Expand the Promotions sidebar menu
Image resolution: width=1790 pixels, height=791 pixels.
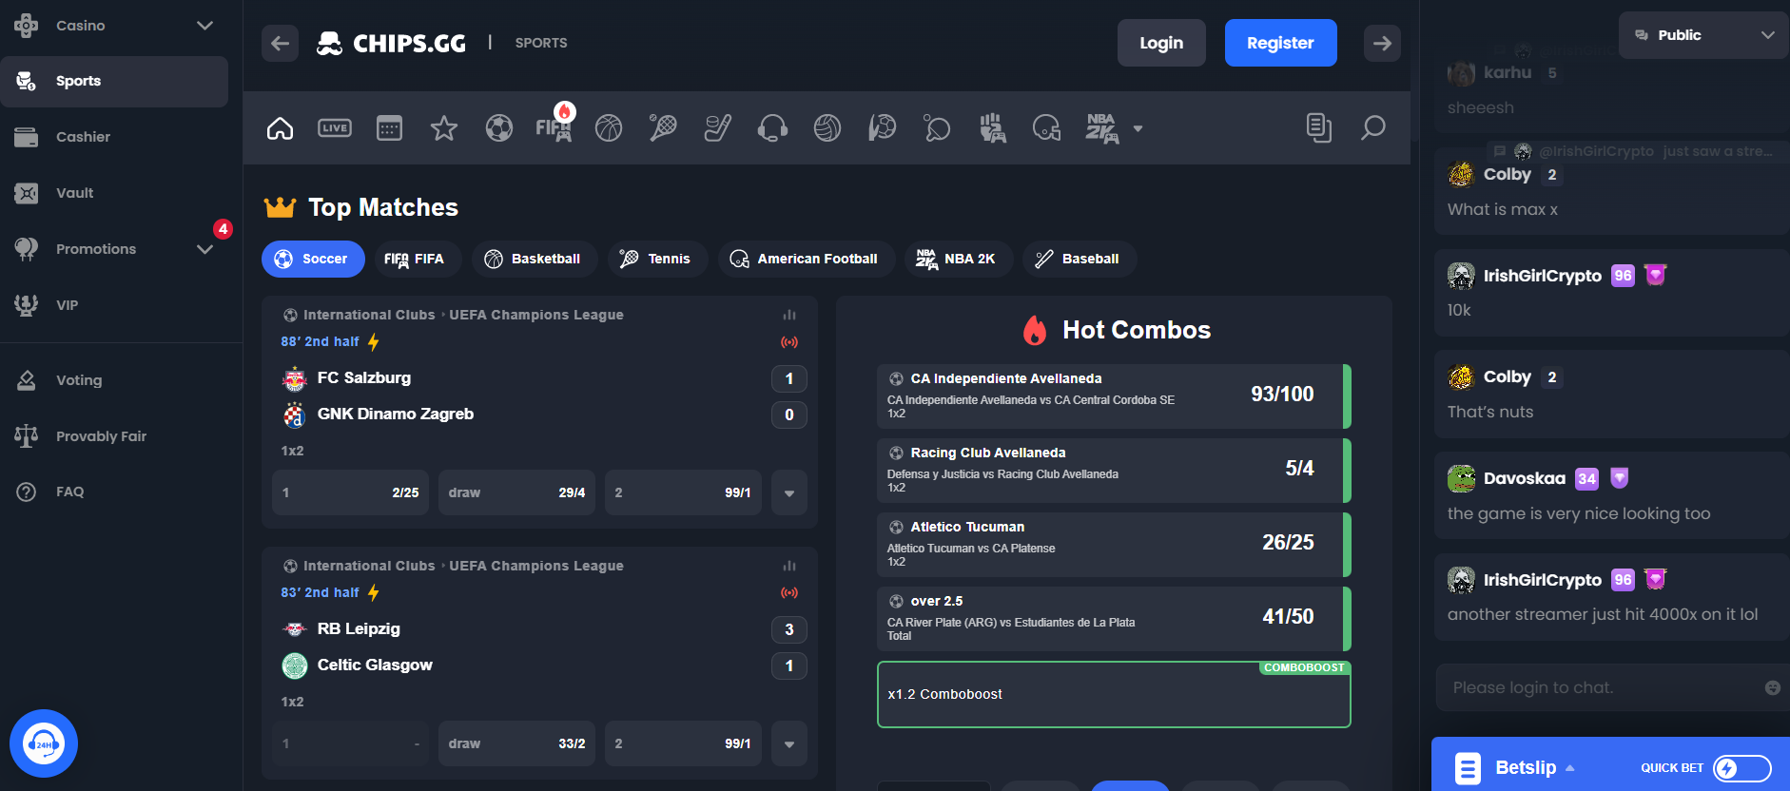point(204,249)
